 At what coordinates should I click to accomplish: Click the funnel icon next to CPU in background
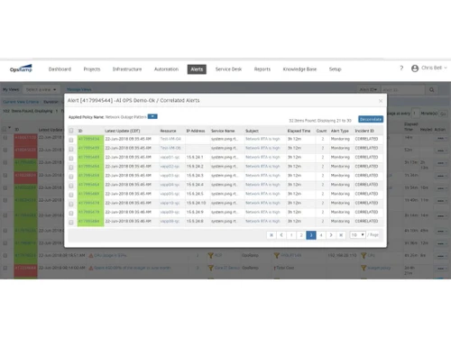pos(364,255)
